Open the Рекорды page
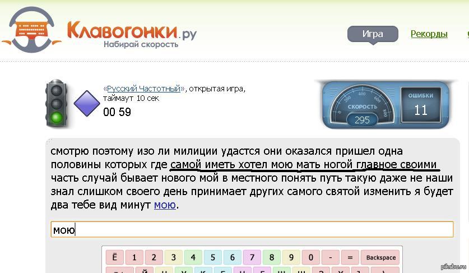Viewport: 469px width, 273px height. click(429, 34)
